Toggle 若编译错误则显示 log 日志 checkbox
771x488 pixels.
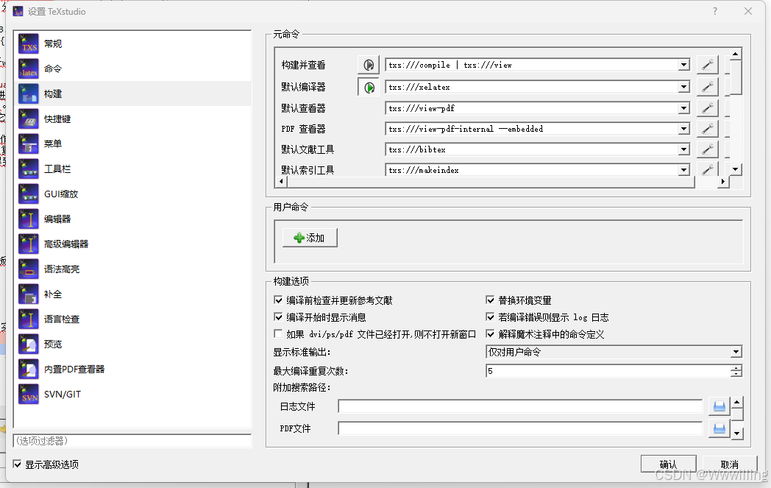tap(490, 317)
